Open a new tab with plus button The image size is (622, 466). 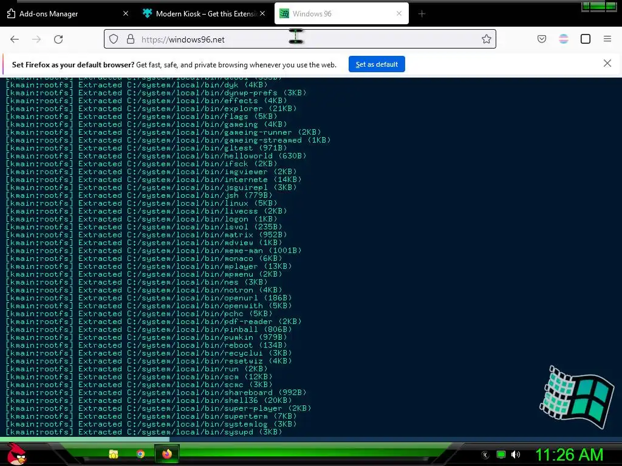click(422, 14)
